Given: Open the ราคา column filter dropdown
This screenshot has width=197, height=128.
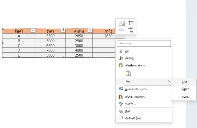Looking at the screenshot, I should [63, 31].
